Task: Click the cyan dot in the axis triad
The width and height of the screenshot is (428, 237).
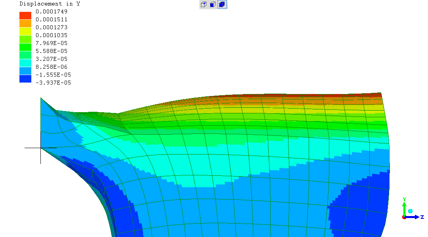Action: point(411,211)
